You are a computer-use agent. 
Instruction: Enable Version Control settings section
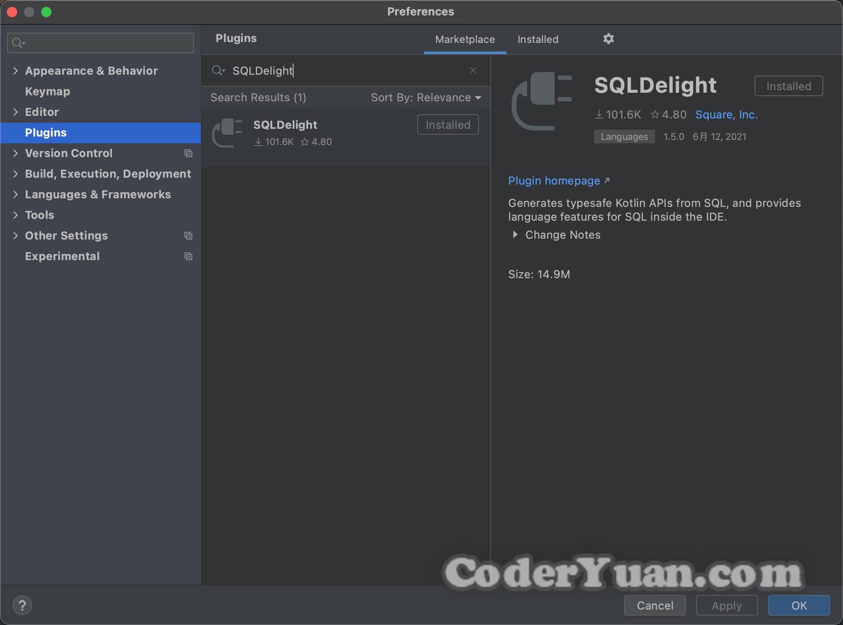point(68,153)
